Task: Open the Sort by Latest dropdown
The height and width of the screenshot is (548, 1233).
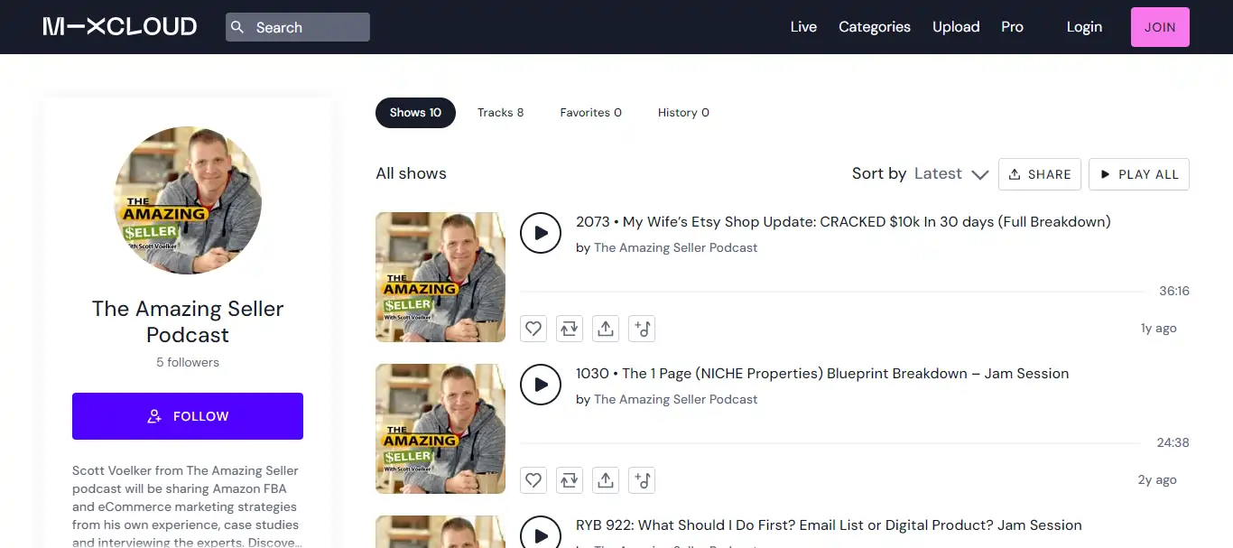Action: click(x=949, y=173)
